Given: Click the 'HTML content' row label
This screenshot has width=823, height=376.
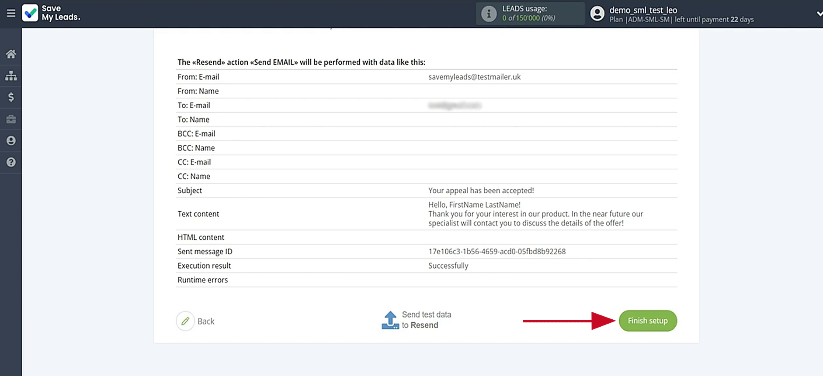Looking at the screenshot, I should 201,237.
